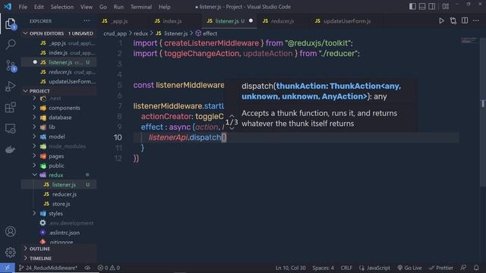Open the Go menu

pos(103,7)
